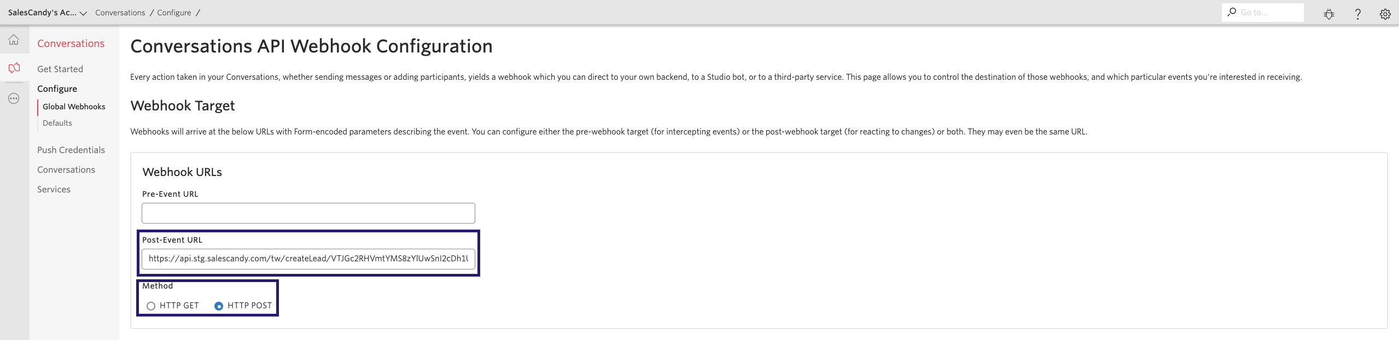Open the Explore Products ellipsis icon
Viewport: 1399px width, 340px height.
click(14, 98)
